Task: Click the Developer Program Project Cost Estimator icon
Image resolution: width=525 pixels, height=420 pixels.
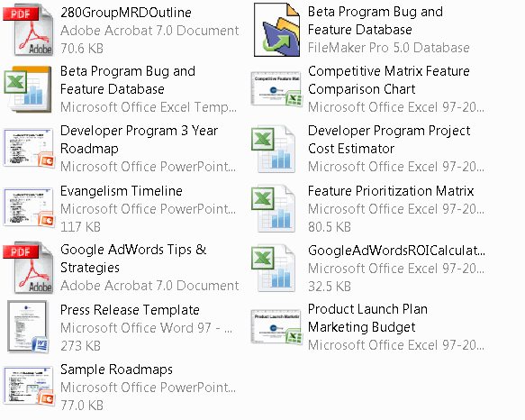Action: [274, 149]
